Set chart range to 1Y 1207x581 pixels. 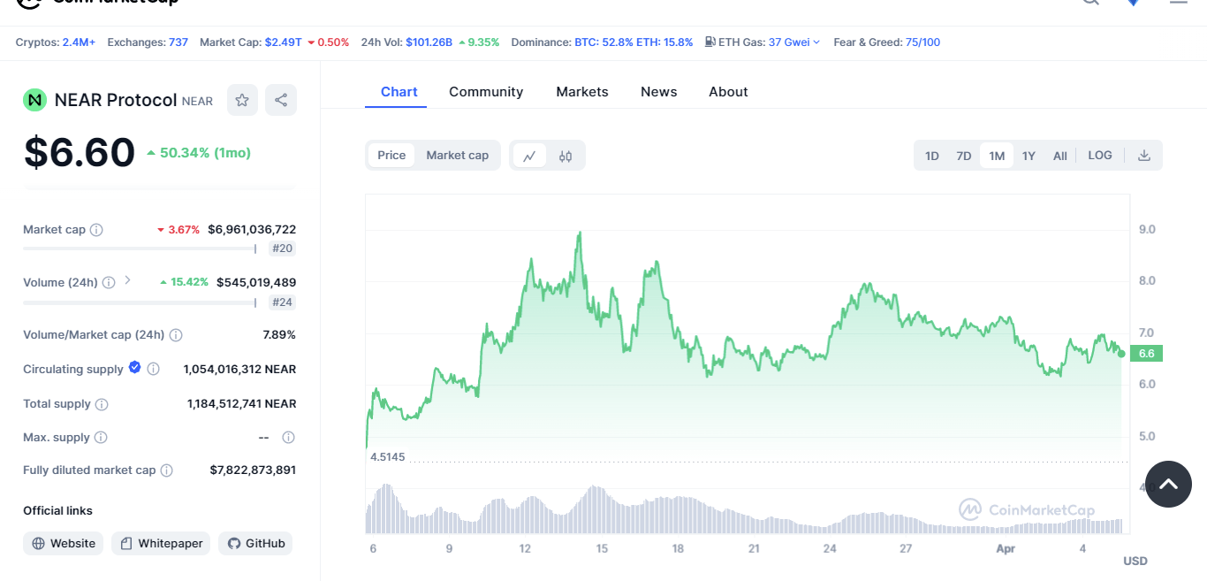(x=1029, y=156)
